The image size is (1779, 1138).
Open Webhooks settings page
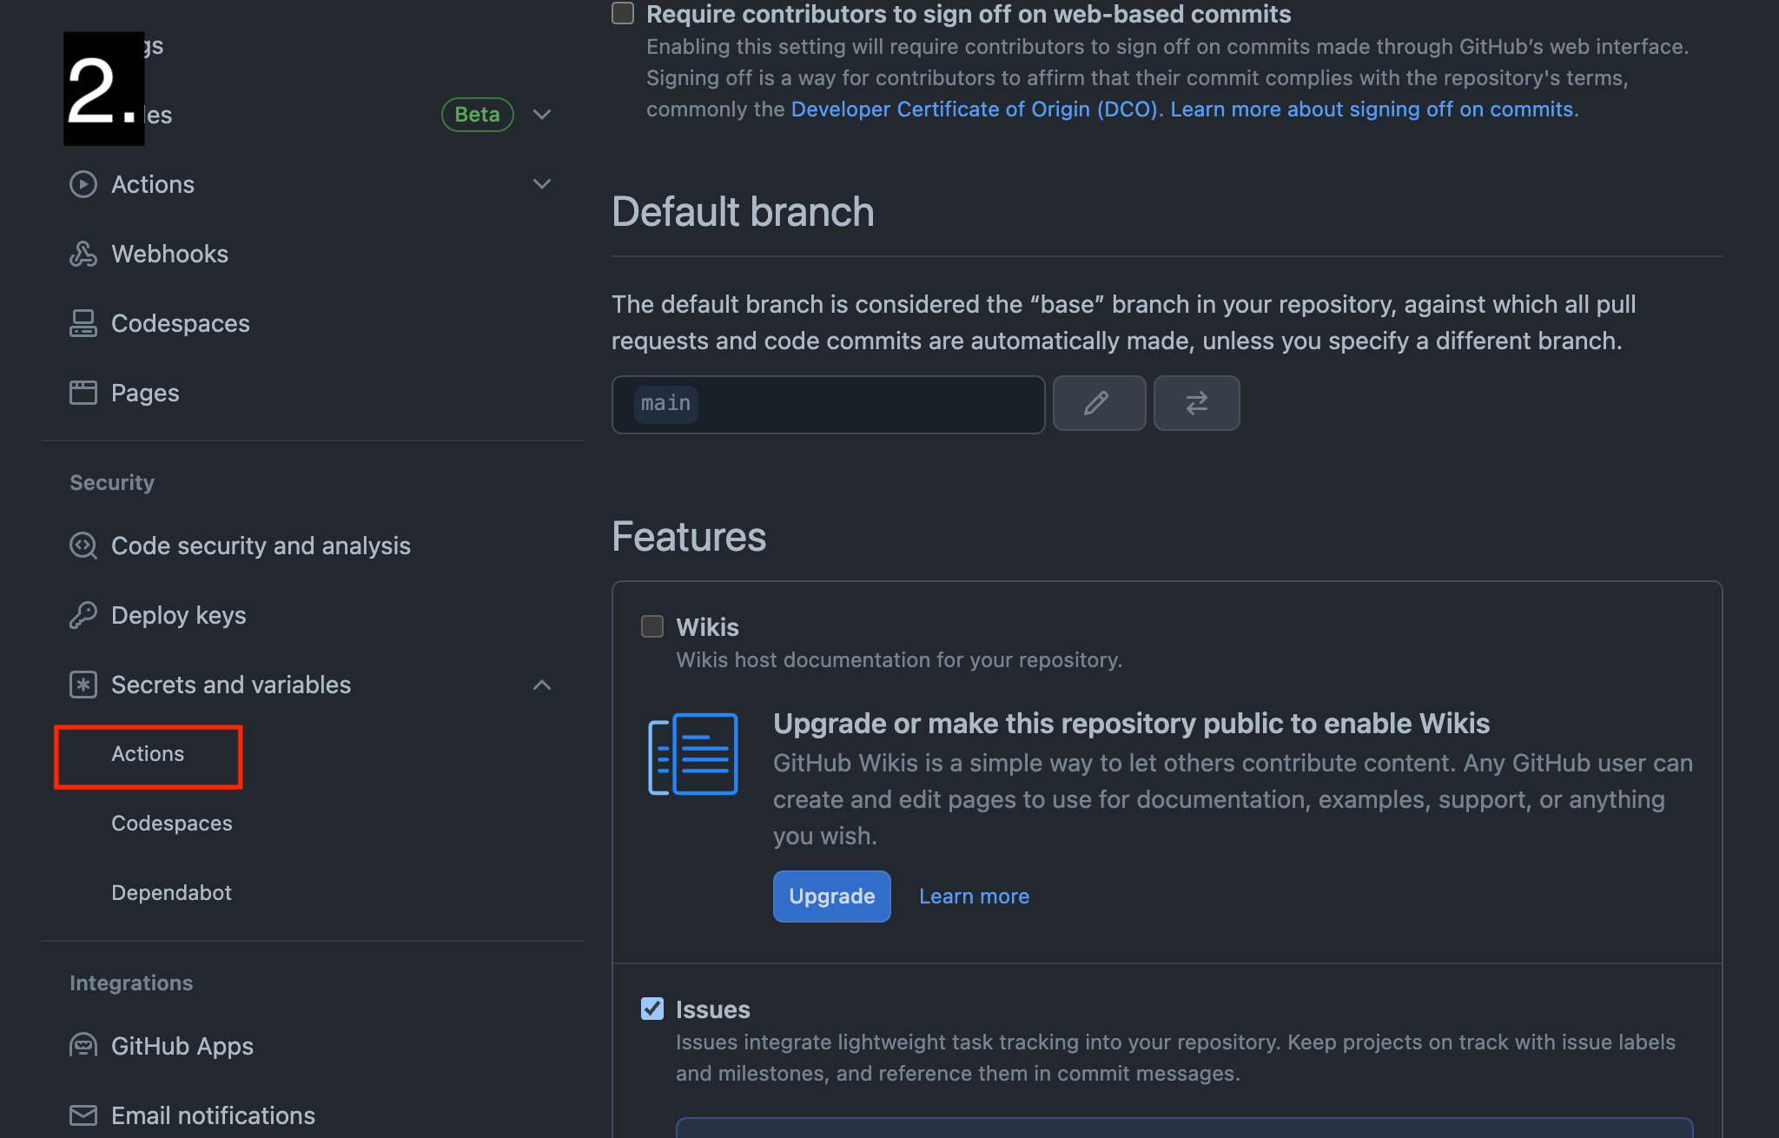tap(169, 254)
